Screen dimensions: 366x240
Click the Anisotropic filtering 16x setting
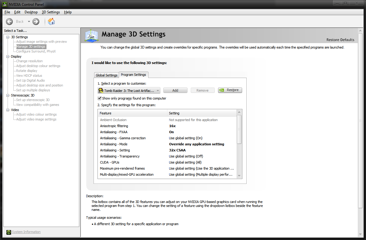[x=173, y=126]
